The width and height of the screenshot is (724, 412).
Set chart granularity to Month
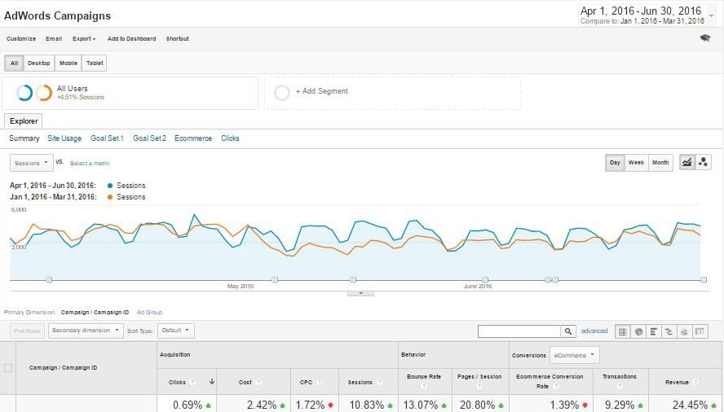[660, 162]
